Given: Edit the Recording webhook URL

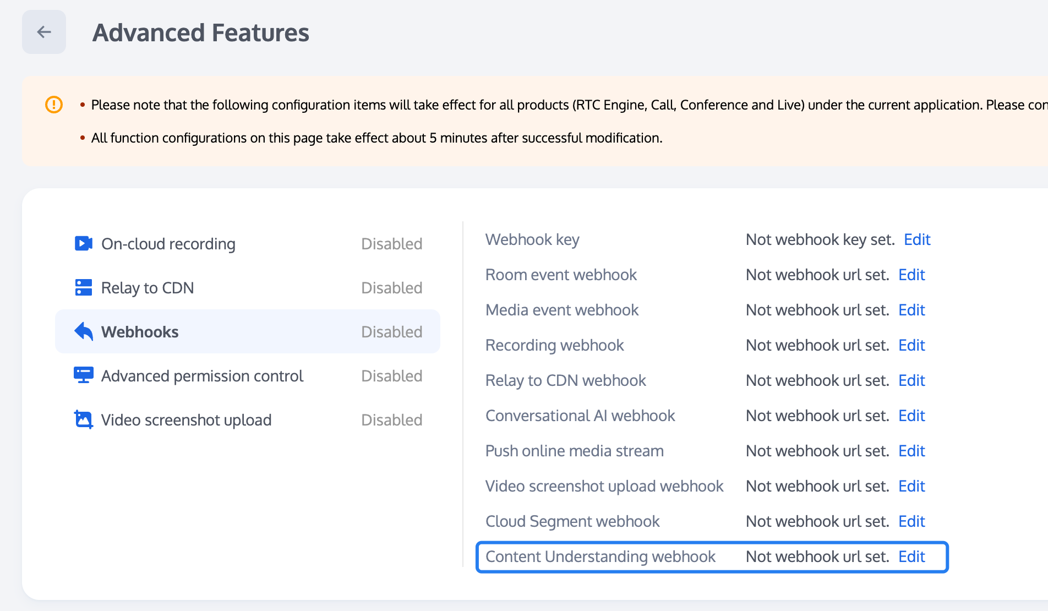Looking at the screenshot, I should click(x=911, y=345).
